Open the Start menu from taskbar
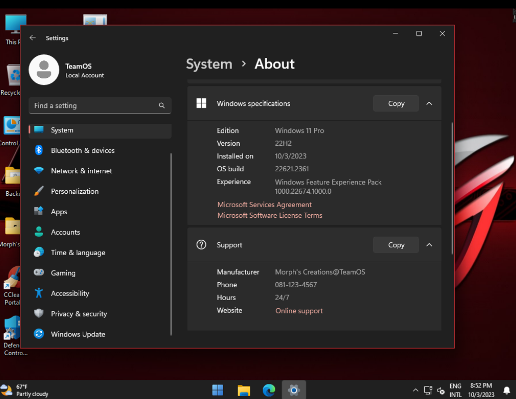The width and height of the screenshot is (516, 399). (218, 391)
